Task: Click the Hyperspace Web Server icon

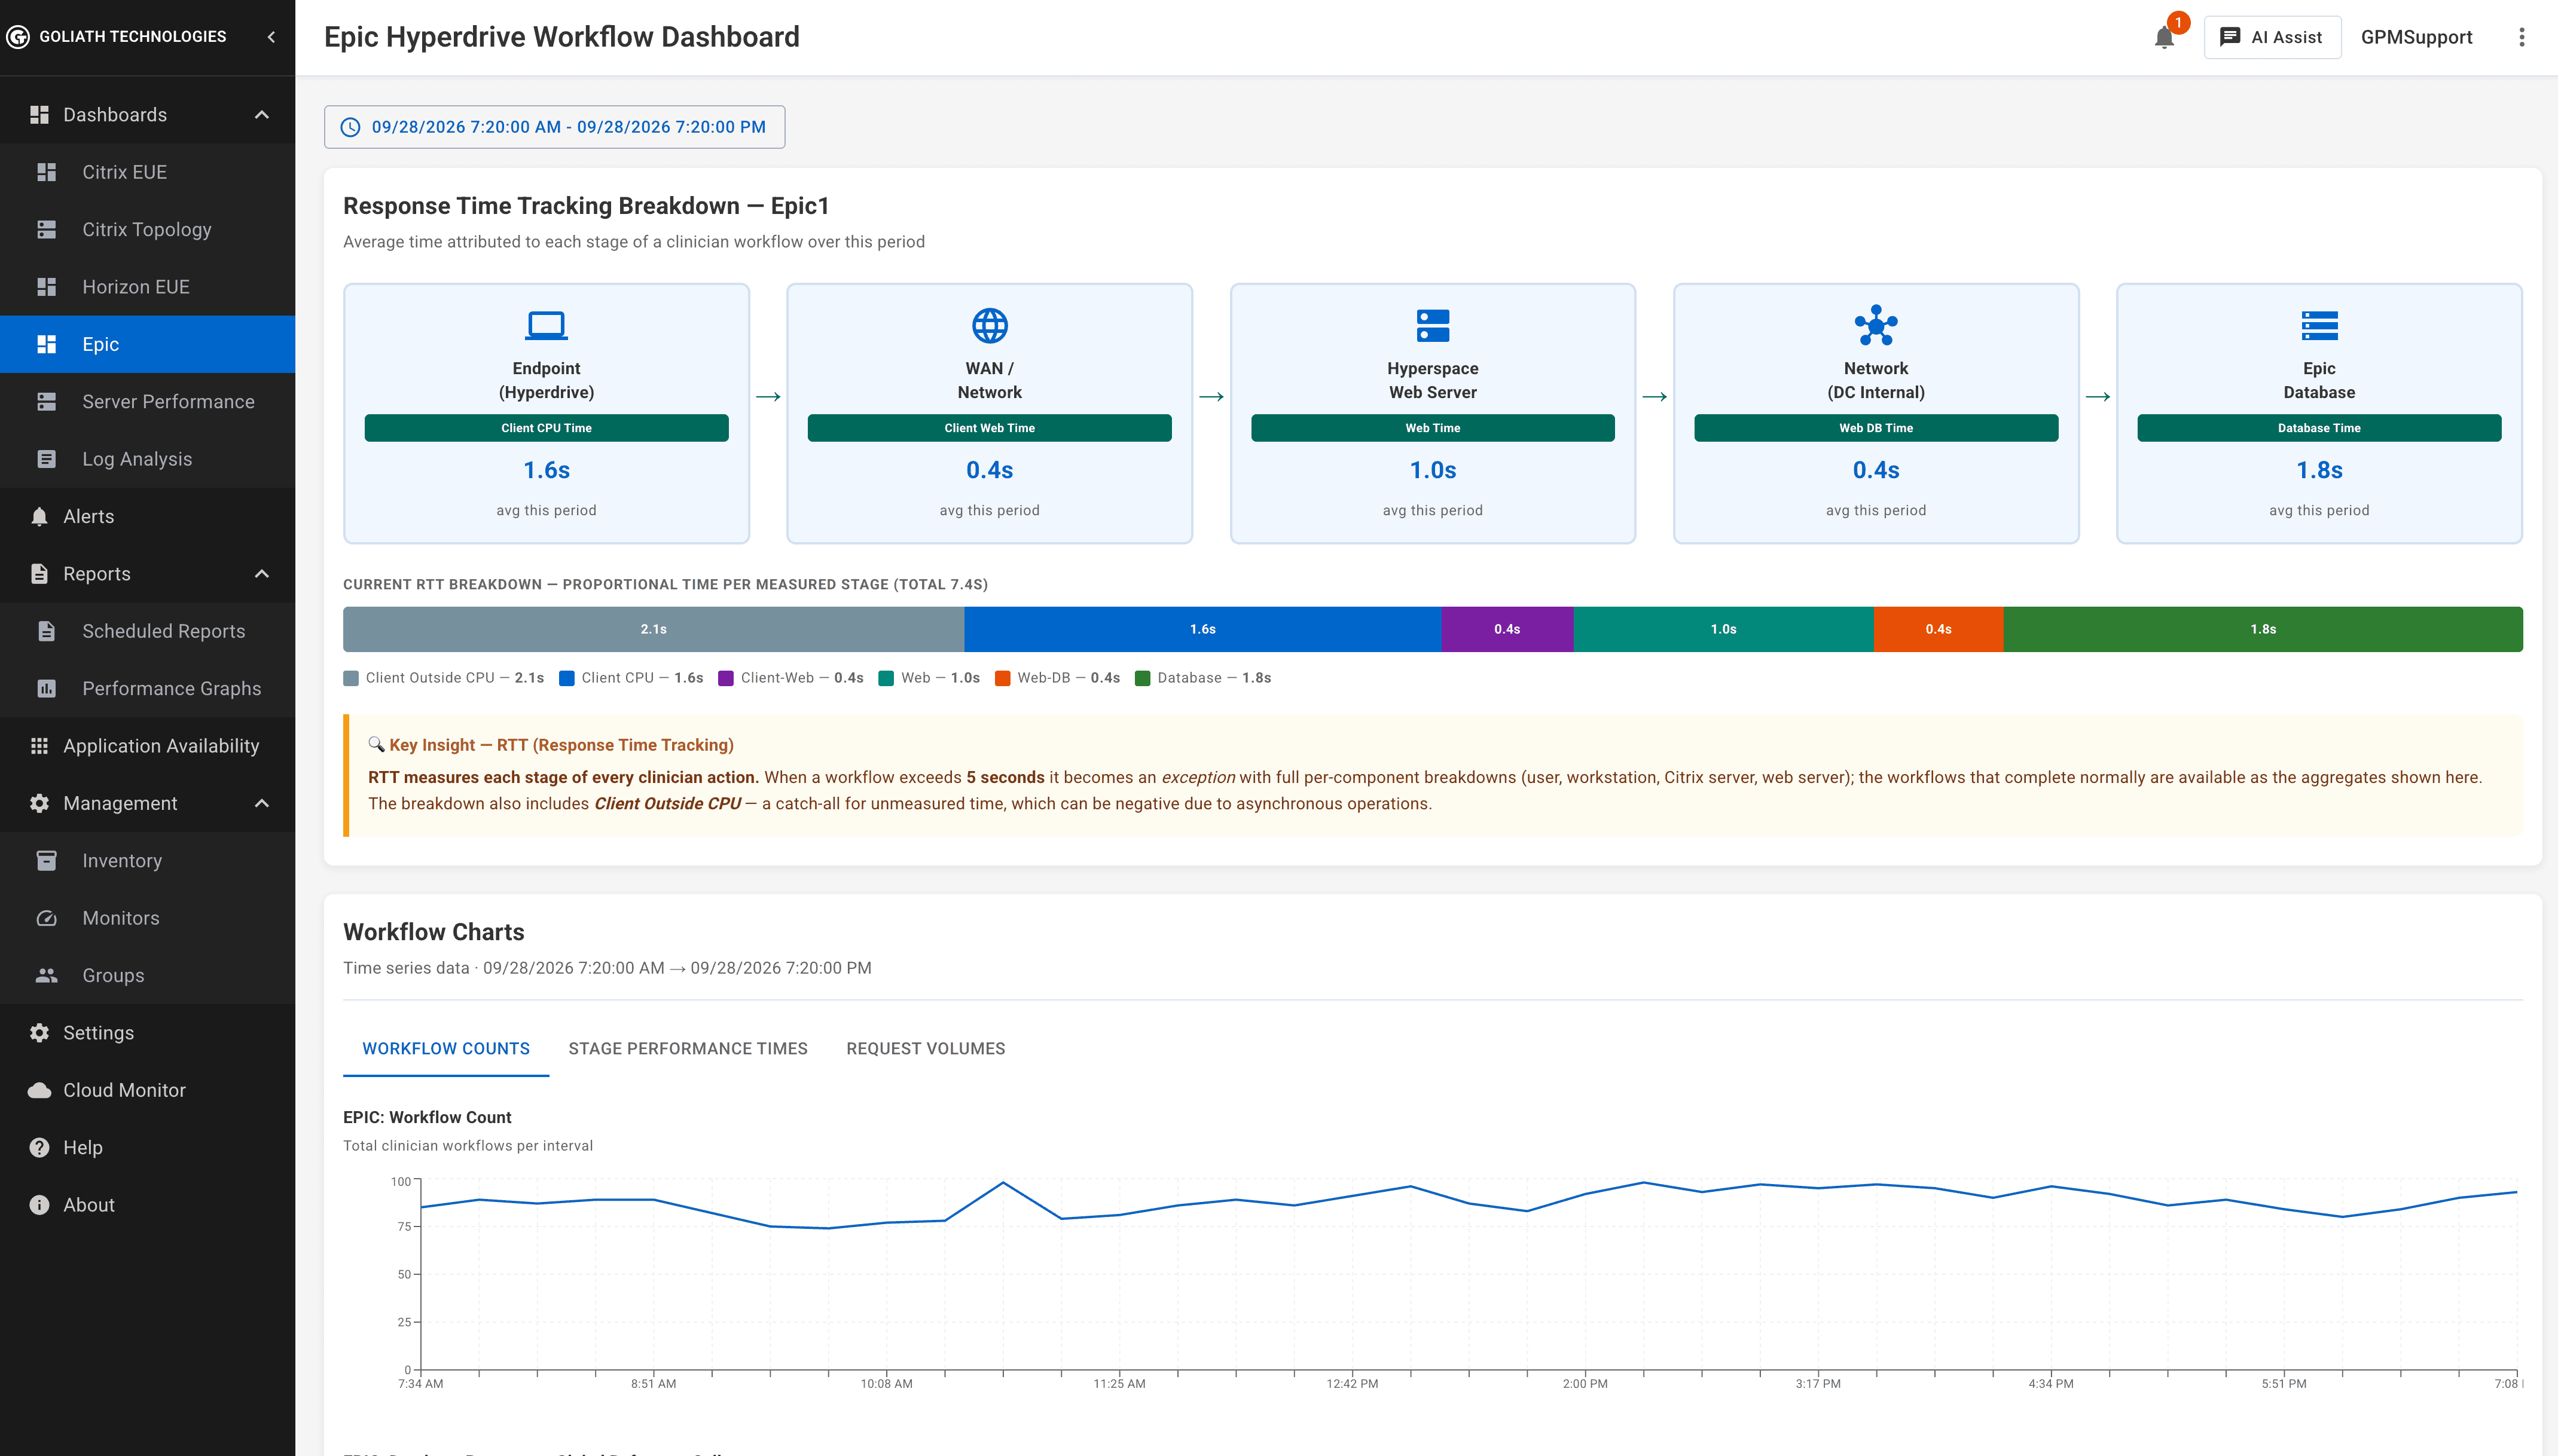Action: (1433, 325)
